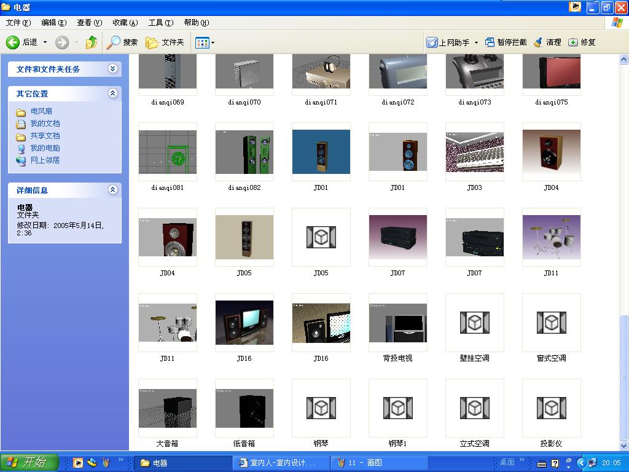Click the dianqi072 file name

point(398,103)
